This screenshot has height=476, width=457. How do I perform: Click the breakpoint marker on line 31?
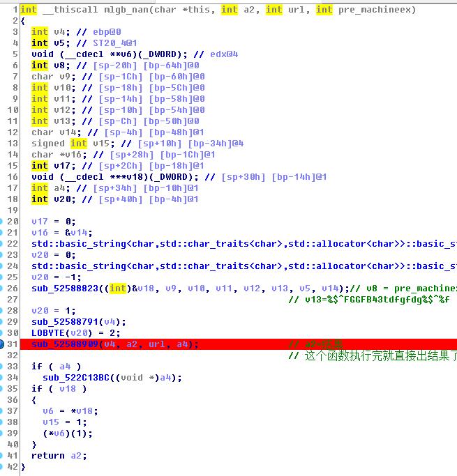(x=1, y=344)
